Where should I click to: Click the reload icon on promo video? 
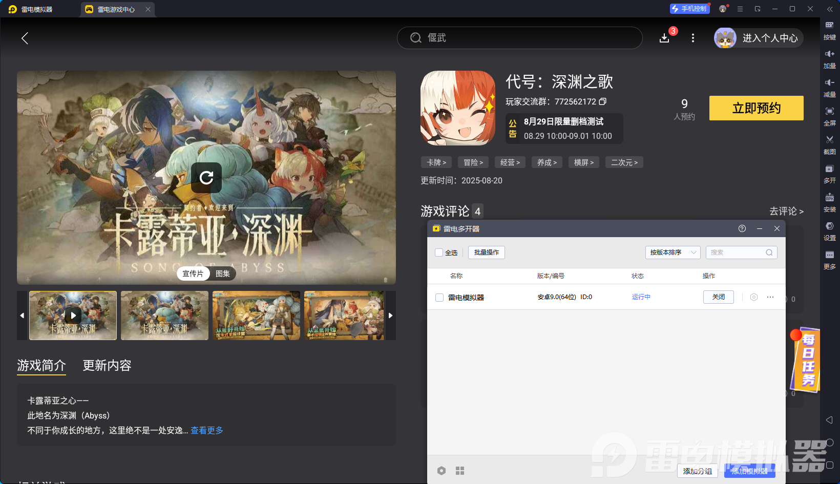[x=206, y=178]
